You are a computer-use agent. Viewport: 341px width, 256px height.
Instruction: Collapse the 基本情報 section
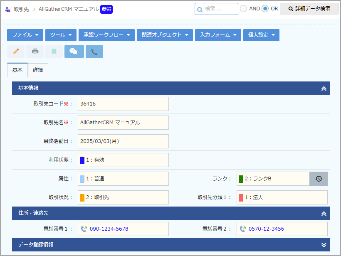pyautogui.click(x=324, y=89)
